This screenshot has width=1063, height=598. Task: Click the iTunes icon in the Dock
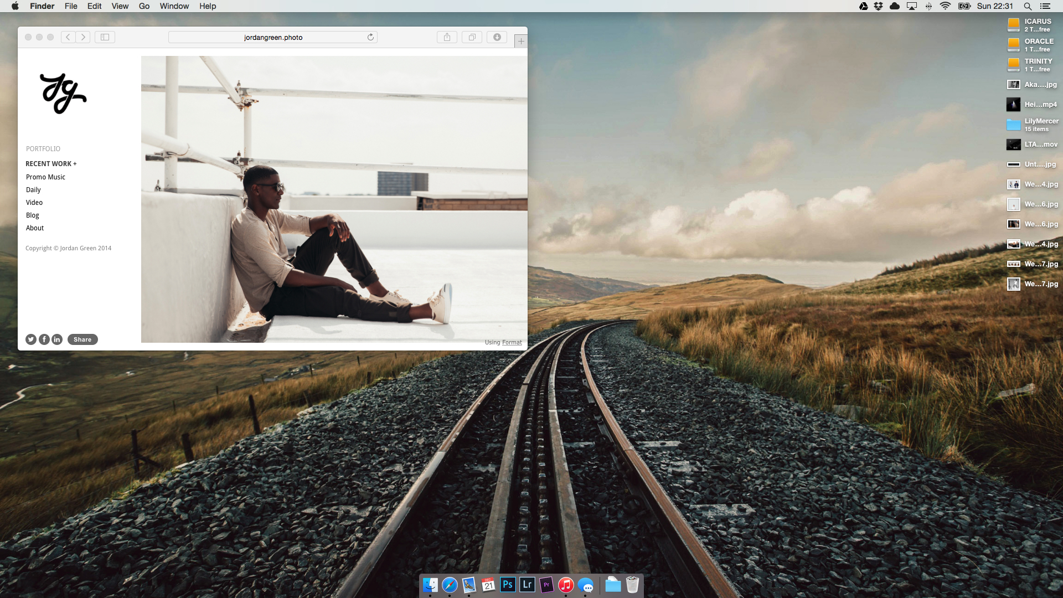(567, 584)
